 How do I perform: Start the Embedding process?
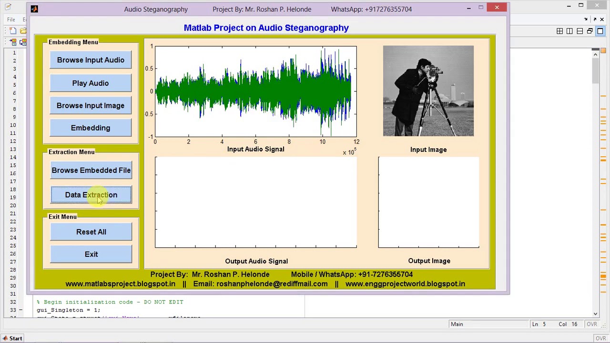tap(91, 128)
